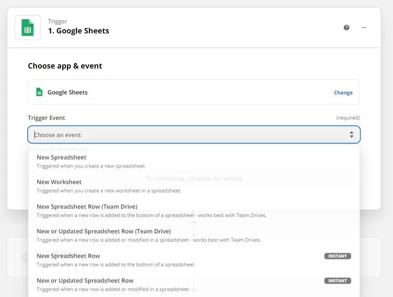Image resolution: width=393 pixels, height=297 pixels.
Task: Toggle the Trigger Event dropdown arrows
Action: pyautogui.click(x=352, y=135)
